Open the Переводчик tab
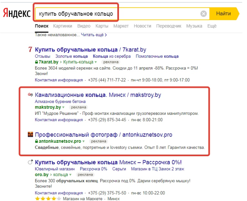The image size is (247, 201). tap(169, 26)
